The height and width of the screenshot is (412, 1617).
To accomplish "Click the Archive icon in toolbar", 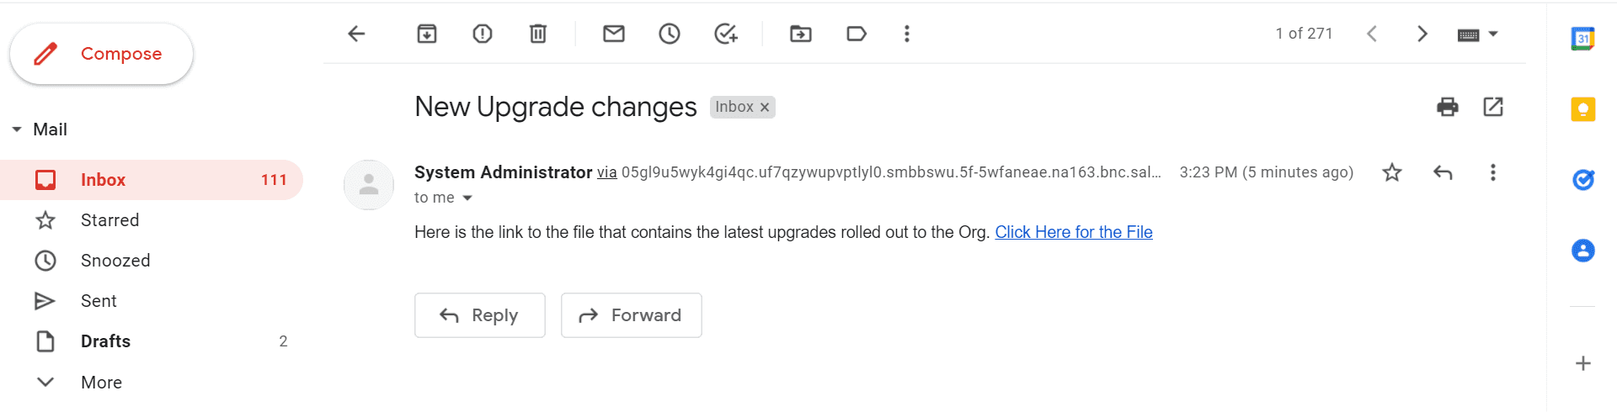I will click(x=427, y=34).
